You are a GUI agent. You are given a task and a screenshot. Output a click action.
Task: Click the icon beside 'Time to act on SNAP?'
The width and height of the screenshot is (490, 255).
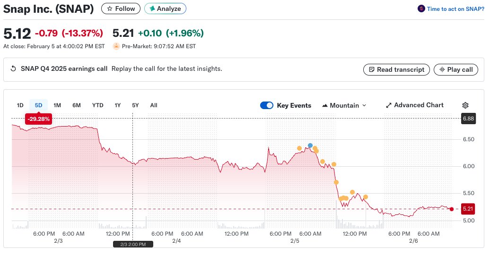pos(421,9)
